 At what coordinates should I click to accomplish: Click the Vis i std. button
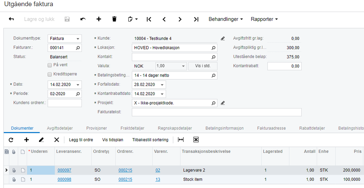tap(203, 66)
